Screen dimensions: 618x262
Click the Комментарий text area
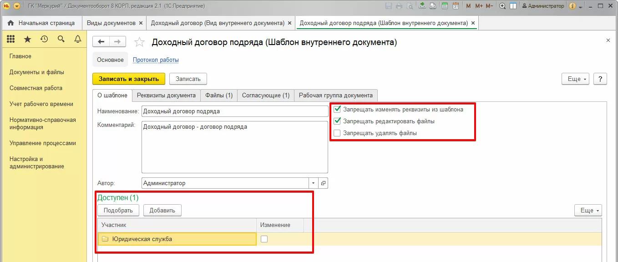tap(235, 147)
